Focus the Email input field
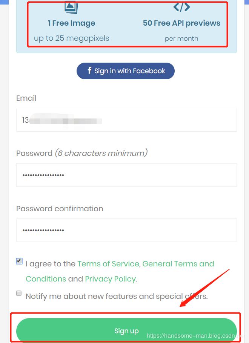The image size is (249, 343). click(126, 120)
